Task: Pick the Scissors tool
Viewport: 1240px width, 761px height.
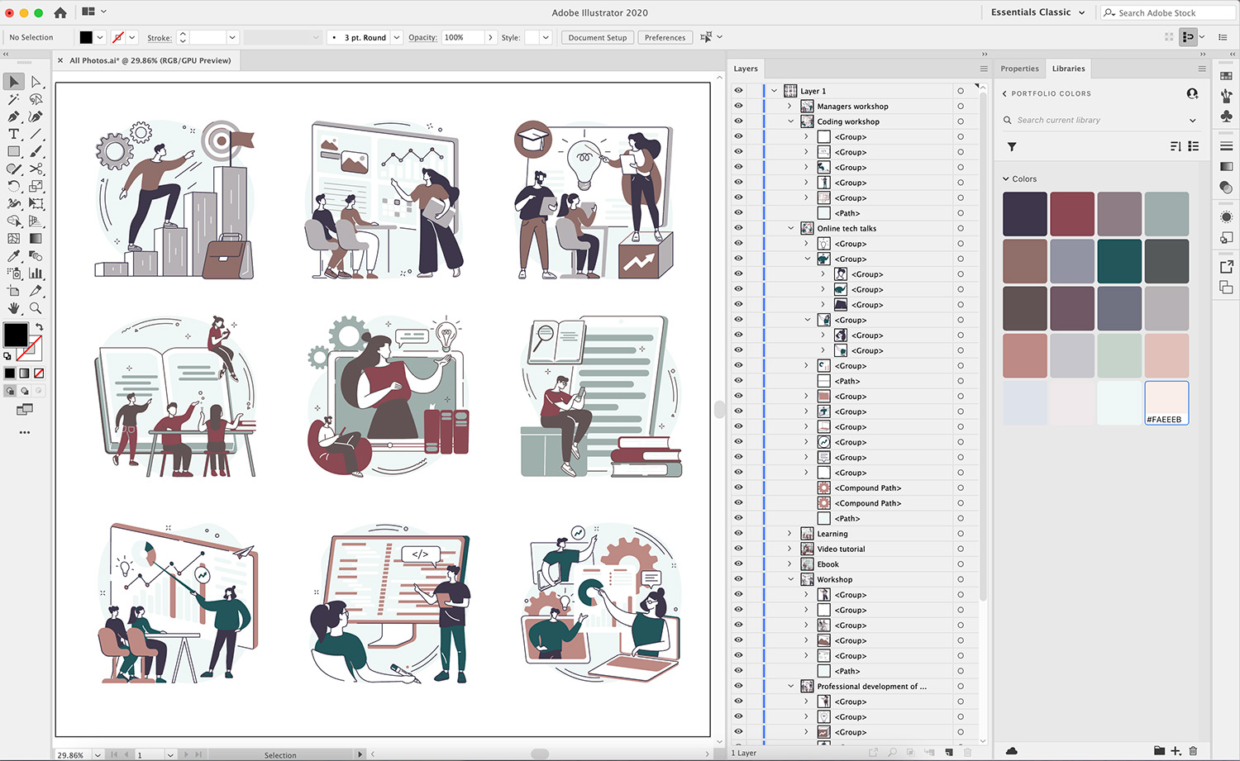Action: [36, 169]
